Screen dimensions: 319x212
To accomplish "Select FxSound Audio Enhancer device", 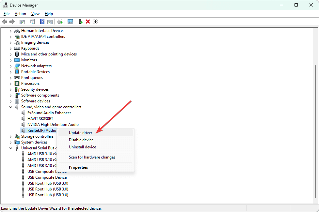I will [49, 113].
